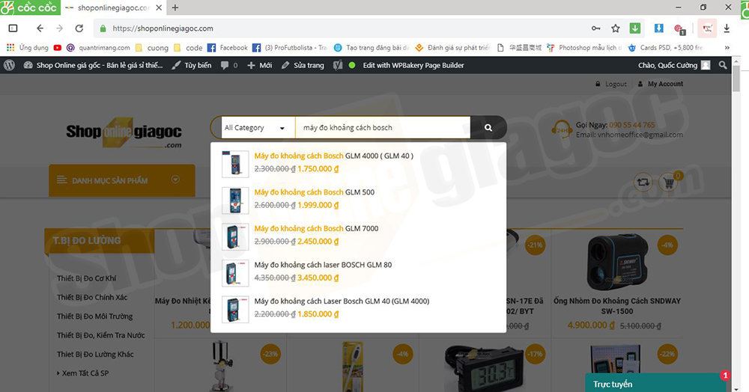Click the search magnifier button
The width and height of the screenshot is (749, 392).
point(488,128)
